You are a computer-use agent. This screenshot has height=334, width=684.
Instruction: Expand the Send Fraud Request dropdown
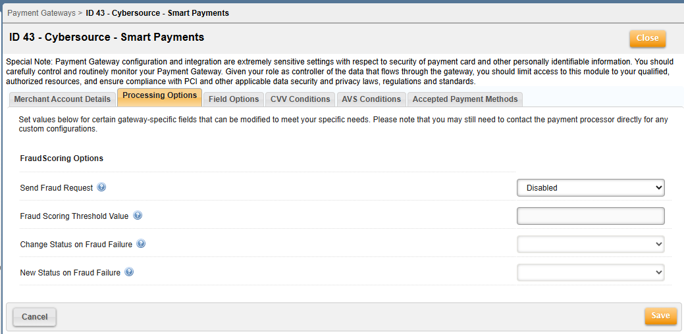[591, 188]
